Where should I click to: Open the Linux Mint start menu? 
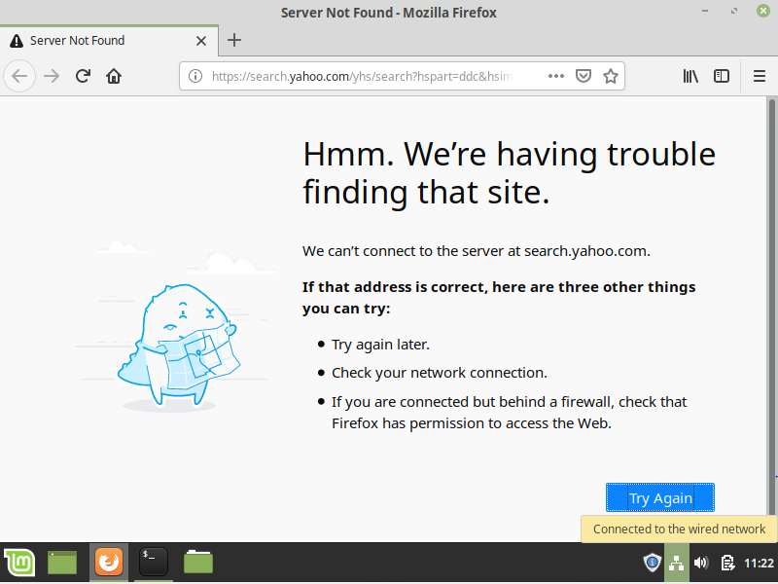coord(19,563)
